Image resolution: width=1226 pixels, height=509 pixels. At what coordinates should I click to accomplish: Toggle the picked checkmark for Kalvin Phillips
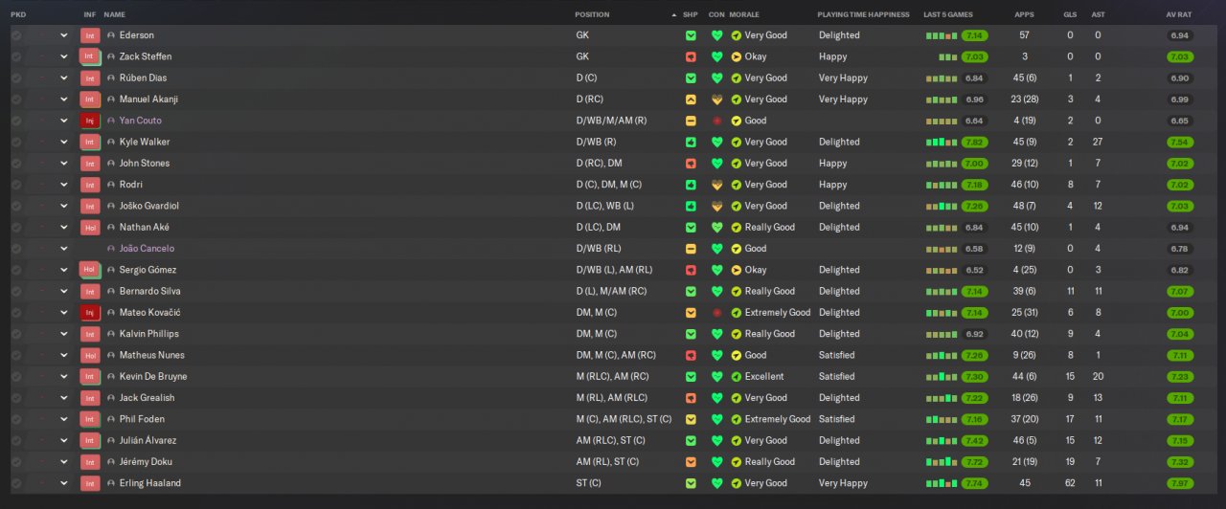(x=16, y=334)
